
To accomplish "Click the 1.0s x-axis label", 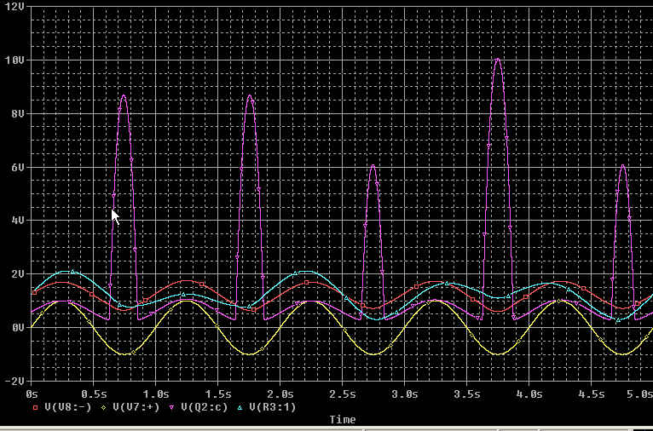I will tap(156, 394).
